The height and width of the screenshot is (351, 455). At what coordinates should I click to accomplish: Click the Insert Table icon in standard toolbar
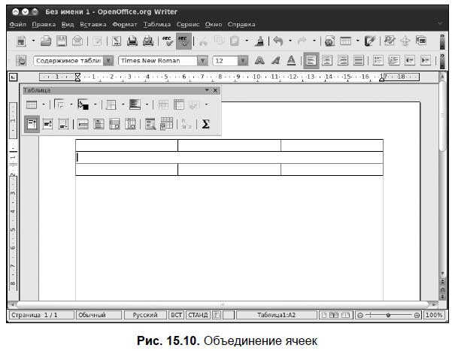[345, 41]
